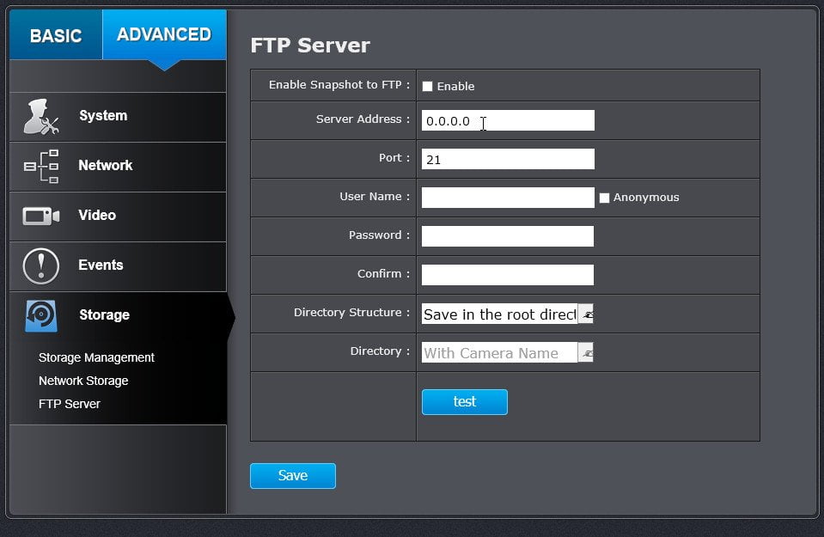This screenshot has width=824, height=537.
Task: Click the Confirm password field
Action: 508,275
